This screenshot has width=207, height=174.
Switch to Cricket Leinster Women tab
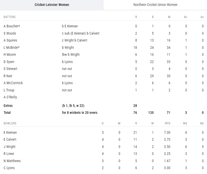pyautogui.click(x=52, y=5)
